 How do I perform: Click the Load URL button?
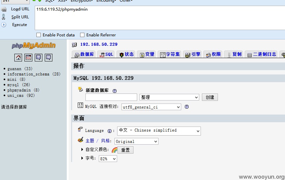point(20,9)
